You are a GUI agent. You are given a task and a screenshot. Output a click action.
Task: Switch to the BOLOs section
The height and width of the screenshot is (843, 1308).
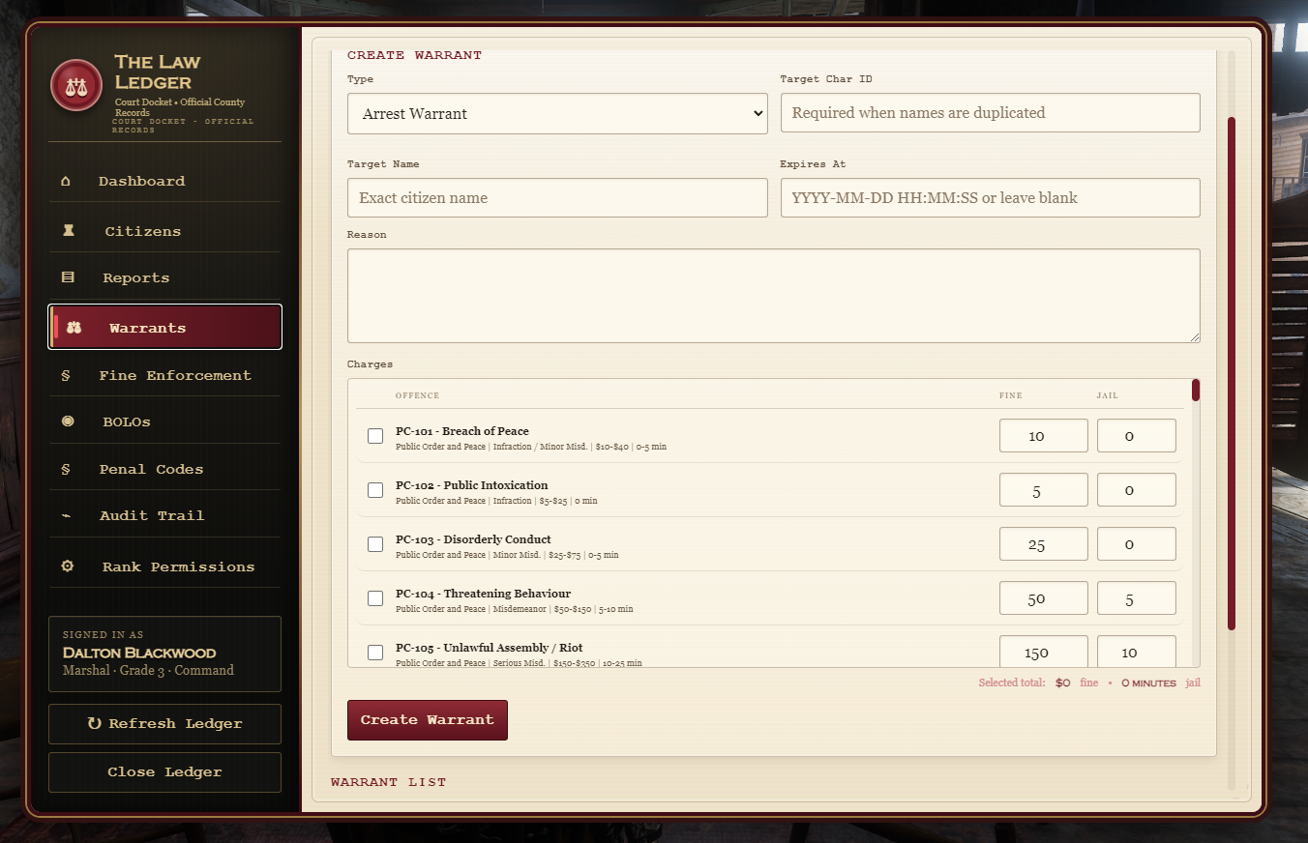tap(164, 421)
